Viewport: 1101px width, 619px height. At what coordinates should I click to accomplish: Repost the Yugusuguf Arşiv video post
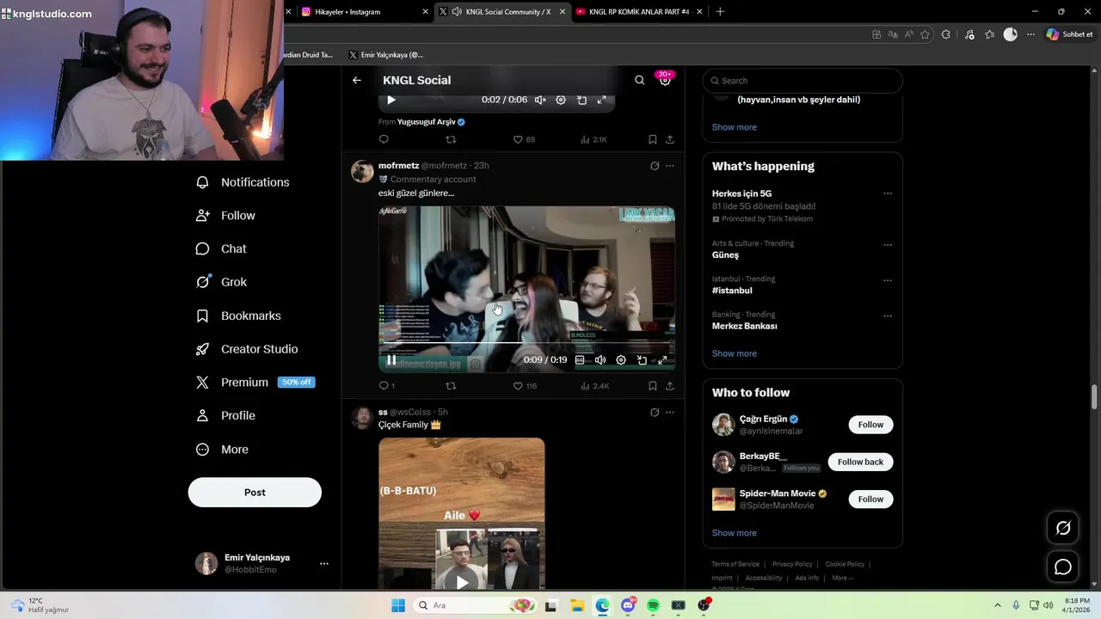451,139
